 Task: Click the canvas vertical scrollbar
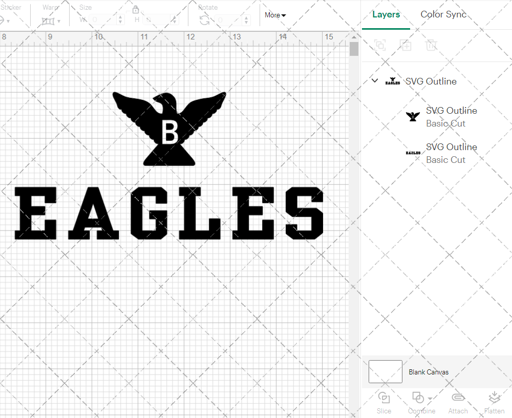(x=353, y=49)
